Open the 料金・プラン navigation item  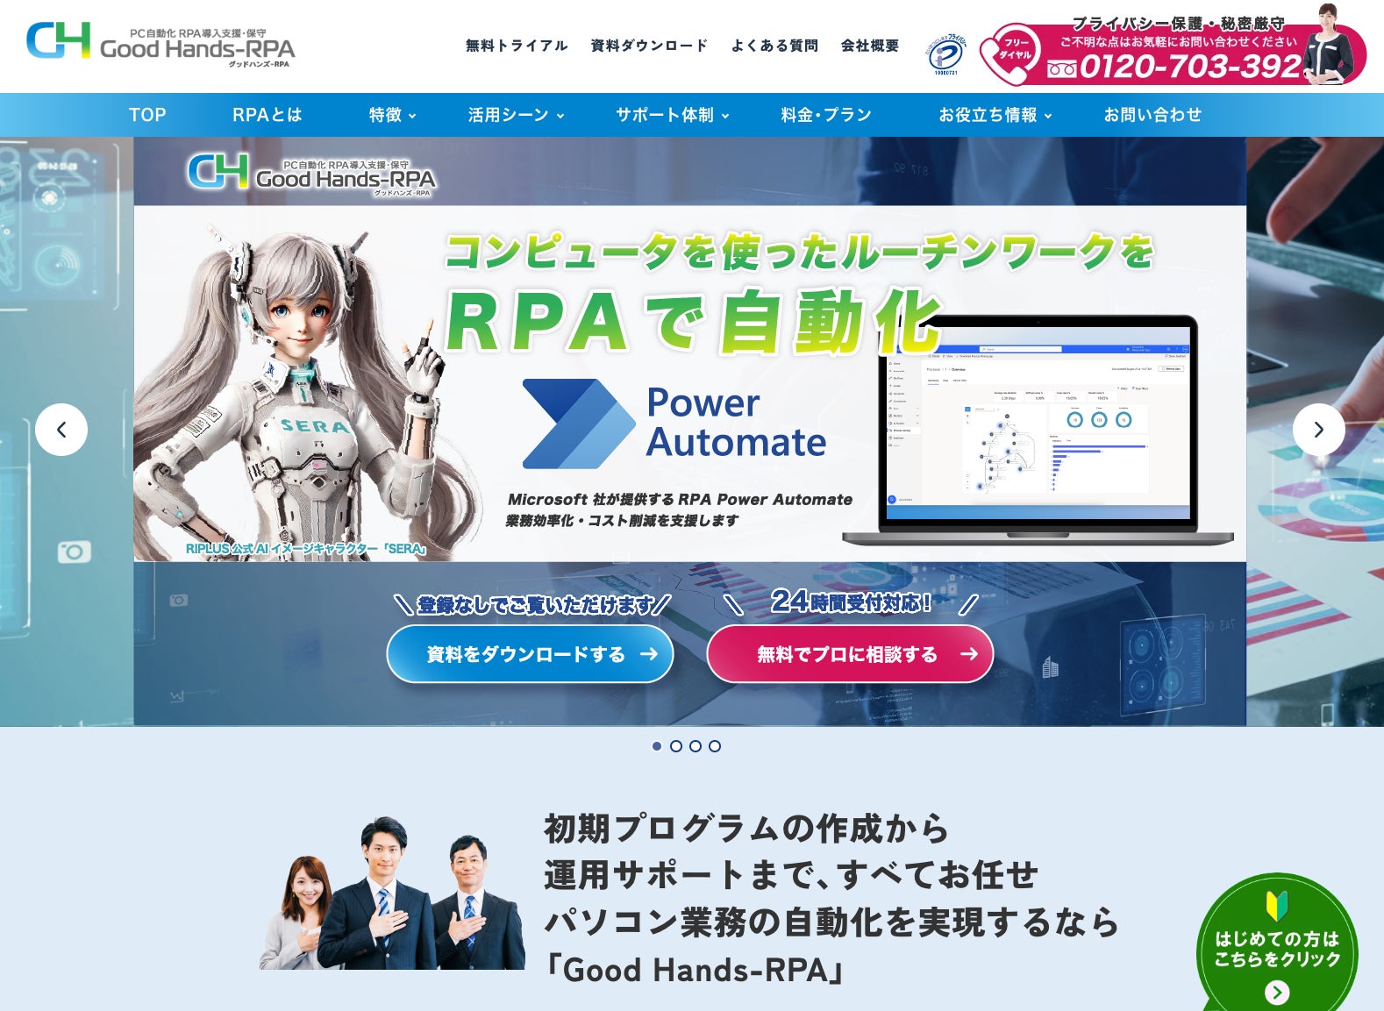pos(826,115)
